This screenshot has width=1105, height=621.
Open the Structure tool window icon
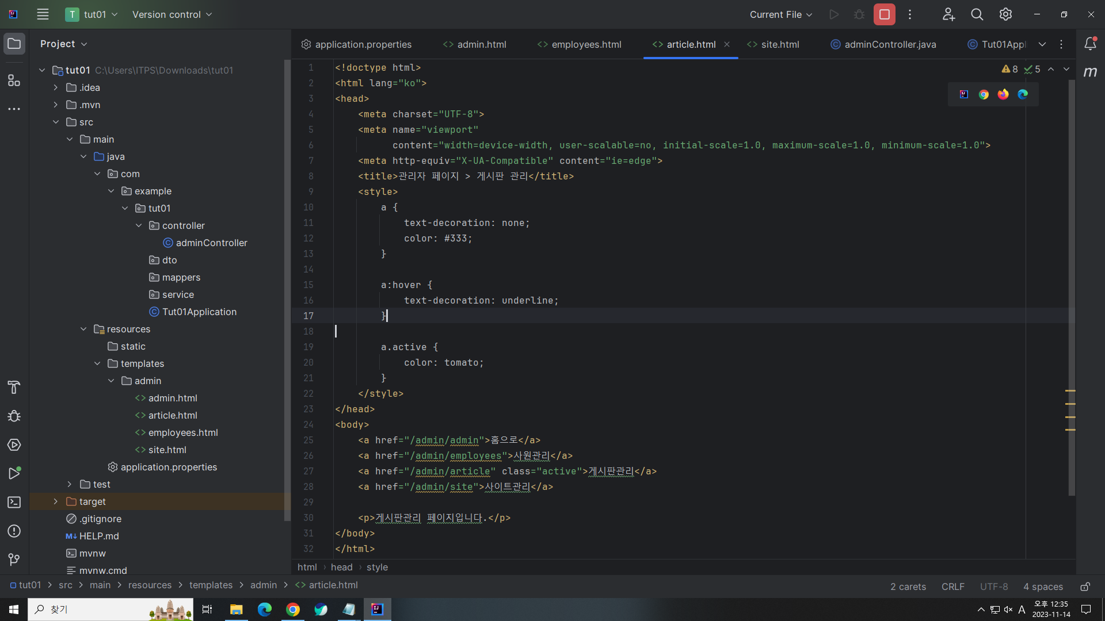tap(14, 80)
